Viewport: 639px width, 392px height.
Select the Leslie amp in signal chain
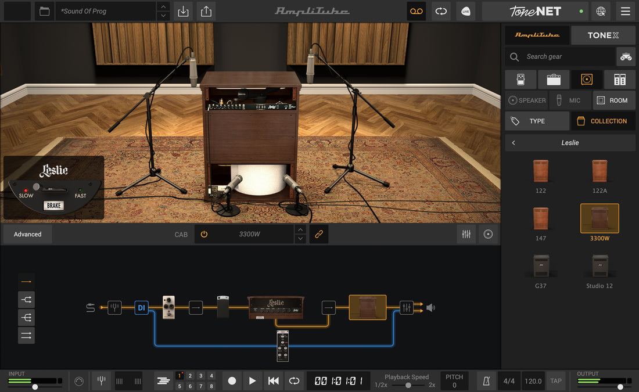[x=276, y=307]
